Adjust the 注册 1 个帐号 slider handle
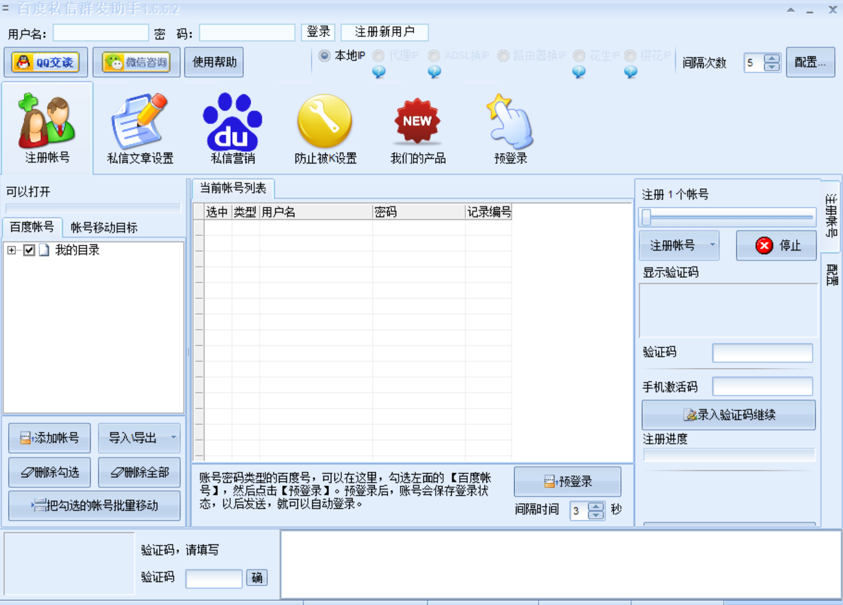The height and width of the screenshot is (605, 843). pyautogui.click(x=646, y=217)
